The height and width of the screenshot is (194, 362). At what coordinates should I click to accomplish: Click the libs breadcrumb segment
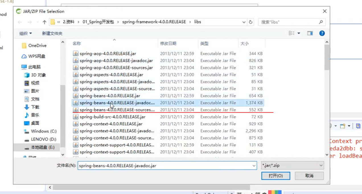click(198, 22)
